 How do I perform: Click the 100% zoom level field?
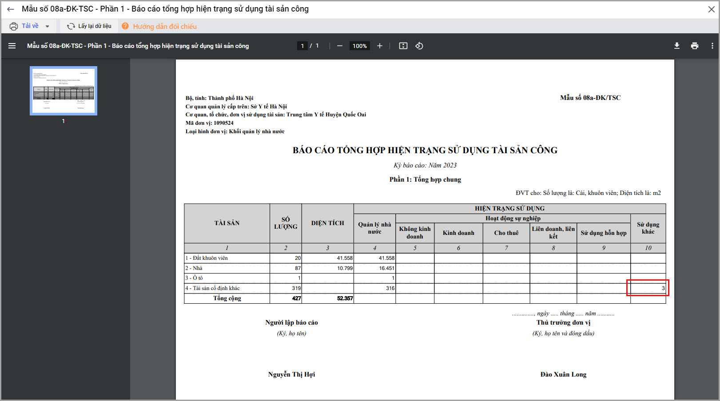point(360,46)
